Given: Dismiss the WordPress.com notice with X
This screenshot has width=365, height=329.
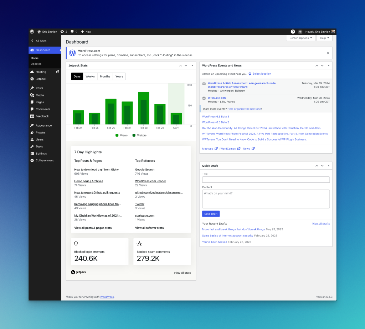Looking at the screenshot, I should pos(328,53).
